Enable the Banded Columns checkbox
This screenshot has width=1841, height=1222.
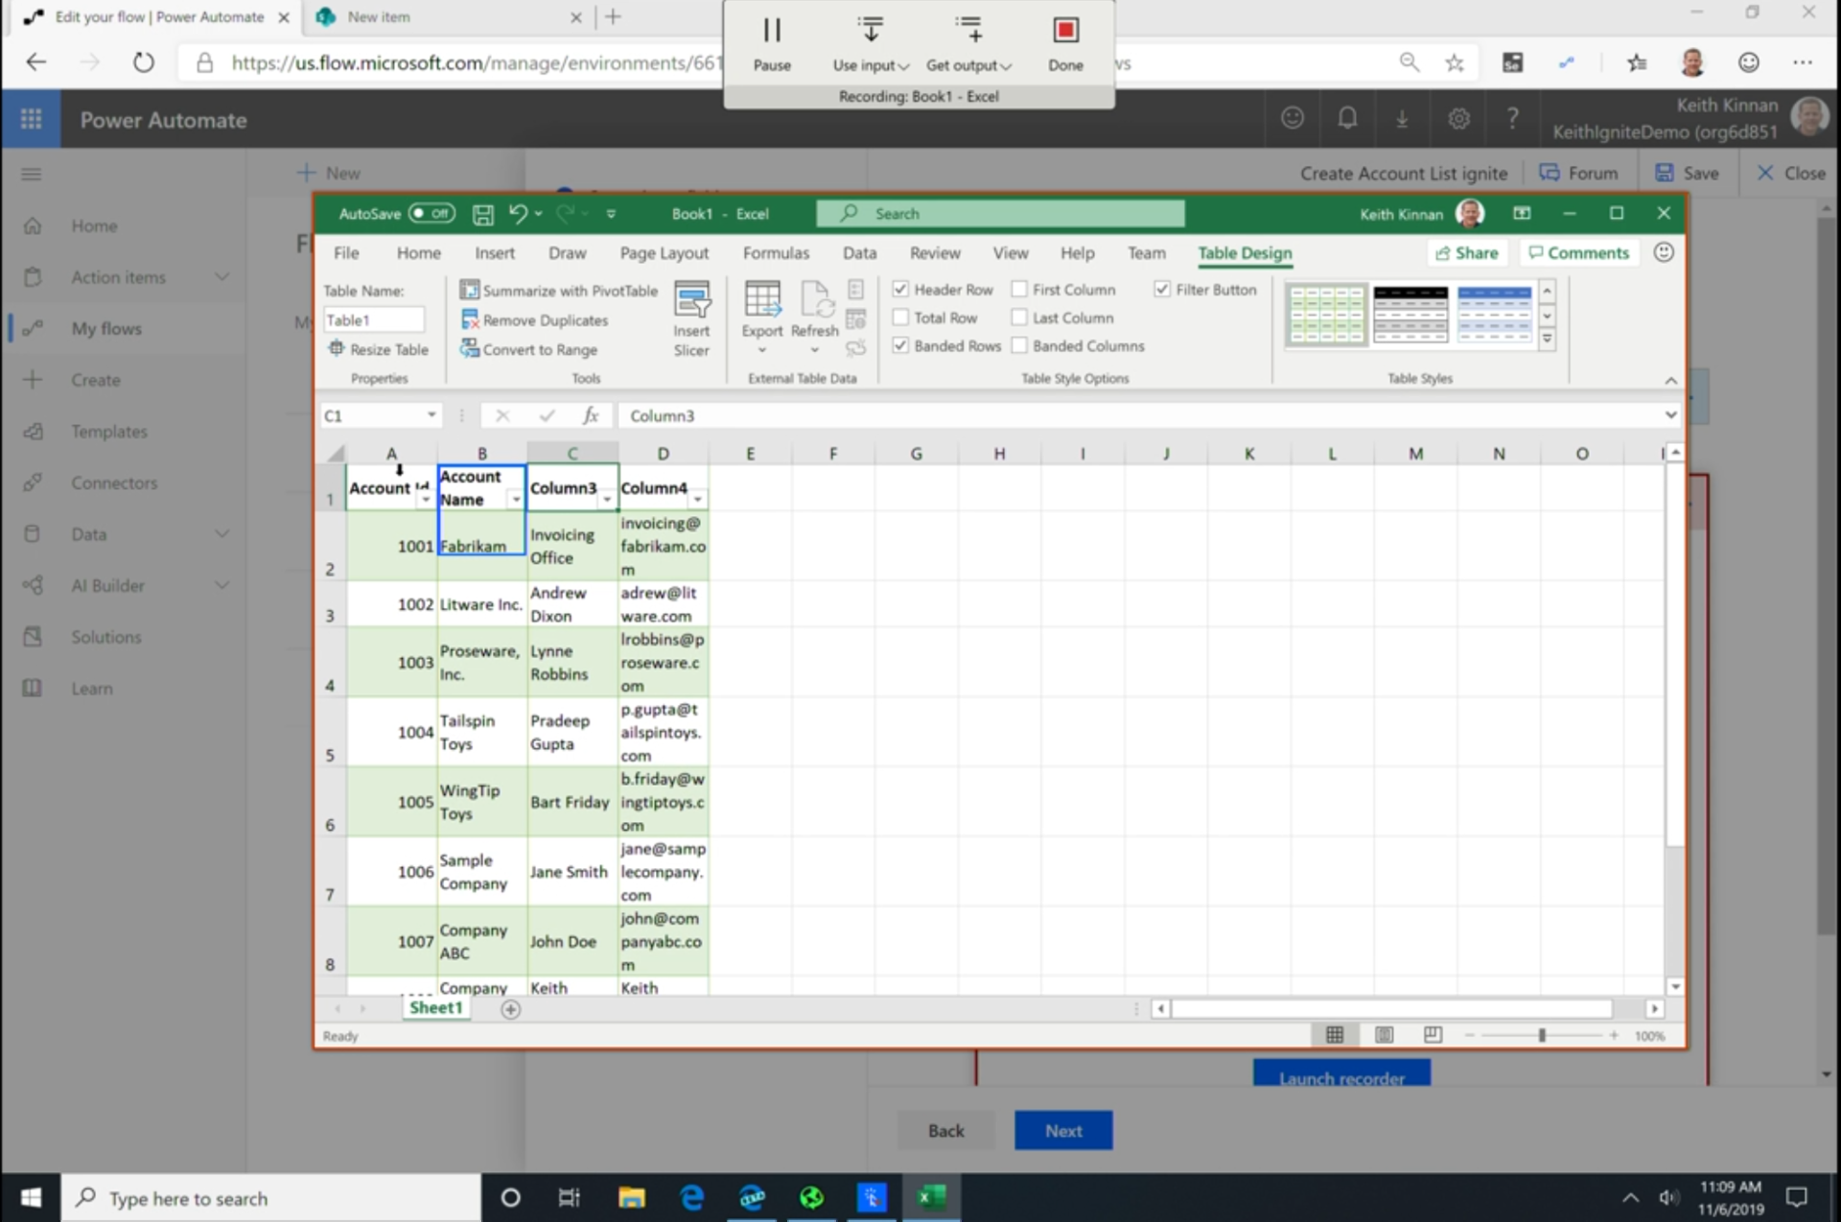click(1019, 345)
